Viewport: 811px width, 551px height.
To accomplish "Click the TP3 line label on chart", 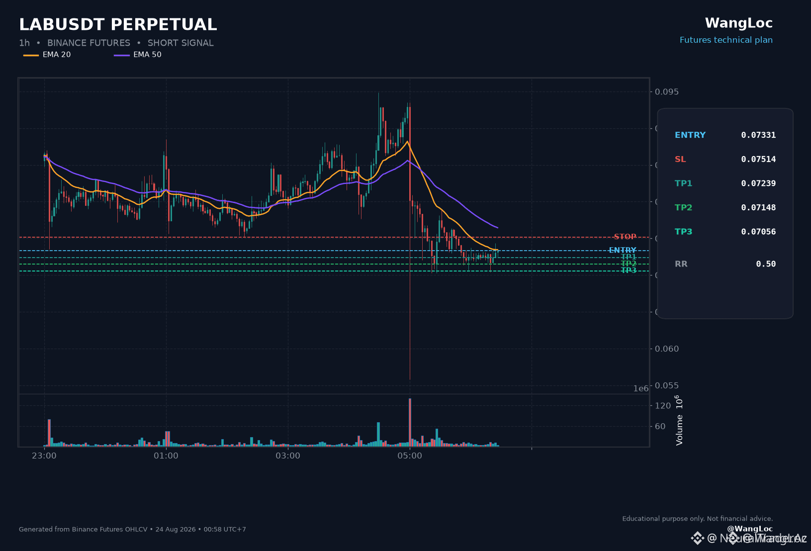I will (629, 270).
